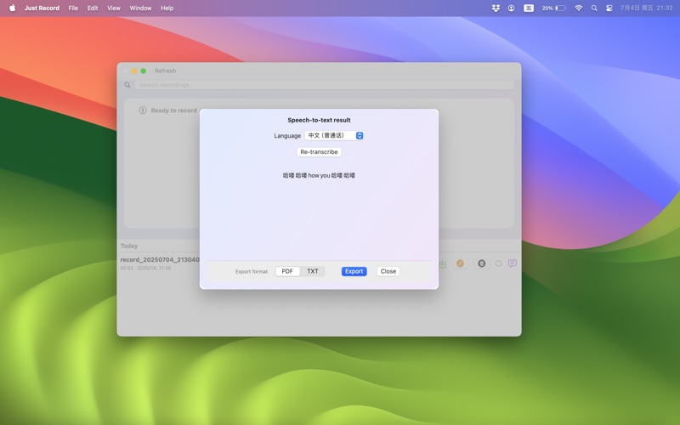The width and height of the screenshot is (680, 425).
Task: Open the Language dropdown
Action: [x=334, y=135]
